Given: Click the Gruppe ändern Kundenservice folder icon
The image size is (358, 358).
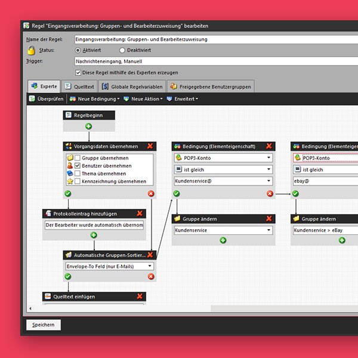Looking at the screenshot, I should (x=177, y=218).
